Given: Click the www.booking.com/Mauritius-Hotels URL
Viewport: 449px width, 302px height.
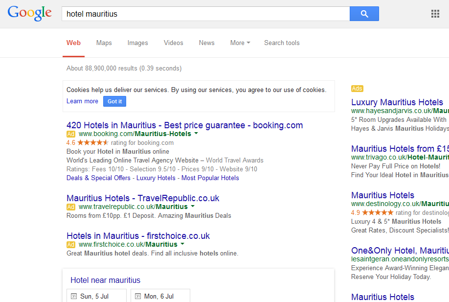Looking at the screenshot, I should [x=135, y=134].
